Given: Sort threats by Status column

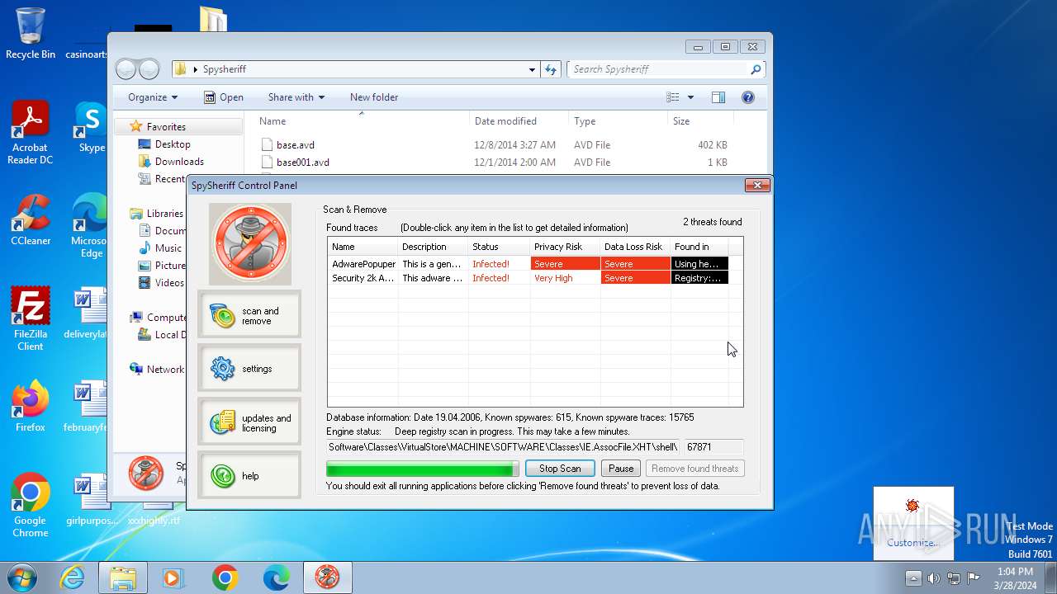Looking at the screenshot, I should pyautogui.click(x=499, y=247).
